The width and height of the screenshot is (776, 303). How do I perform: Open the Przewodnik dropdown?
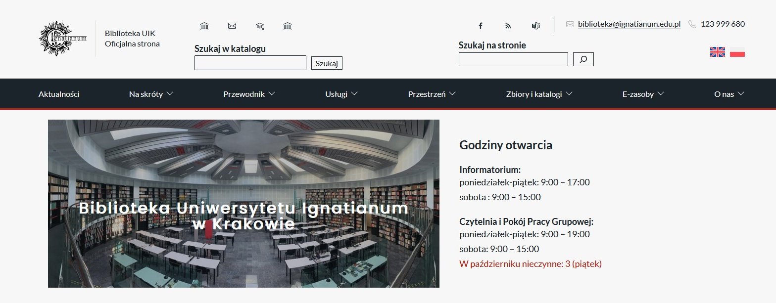click(x=249, y=94)
